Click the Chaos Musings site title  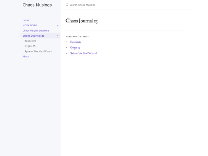[x=37, y=5]
